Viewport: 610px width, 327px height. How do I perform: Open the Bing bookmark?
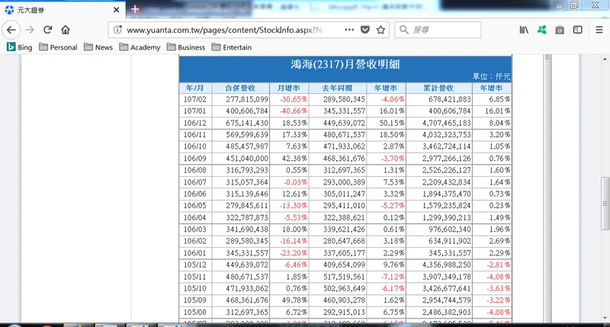click(20, 47)
